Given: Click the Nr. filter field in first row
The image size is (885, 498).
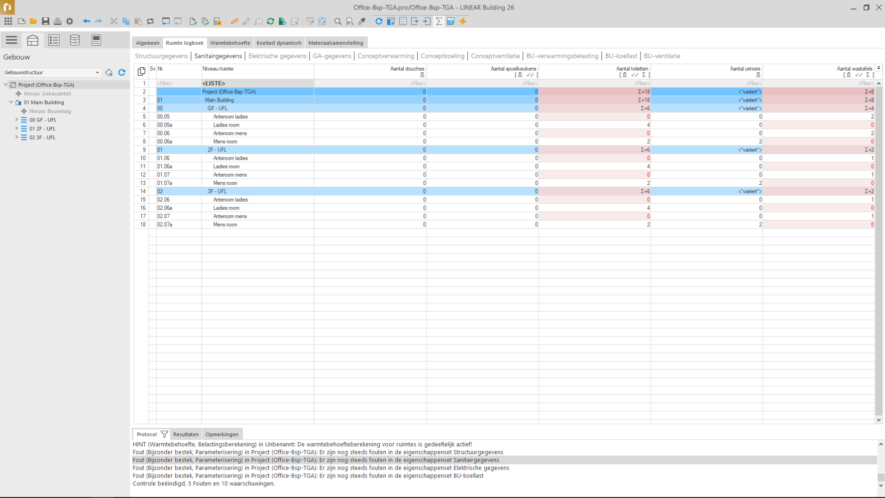Looking at the screenshot, I should tap(178, 84).
